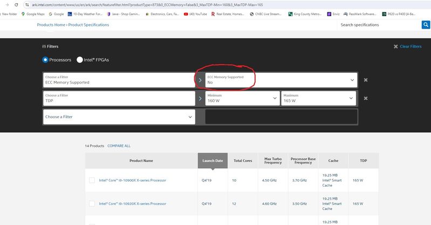Click the Search specifications field
This screenshot has width=431, height=225.
379,25
